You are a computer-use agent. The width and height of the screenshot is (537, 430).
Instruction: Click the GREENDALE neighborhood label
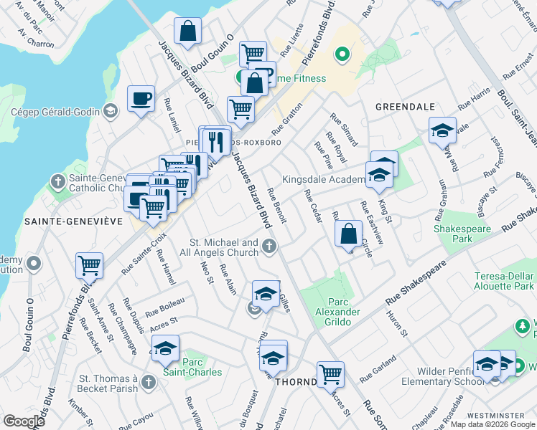405,107
